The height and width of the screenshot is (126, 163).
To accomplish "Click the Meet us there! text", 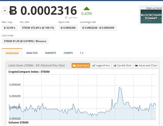I will tap(154, 8).
